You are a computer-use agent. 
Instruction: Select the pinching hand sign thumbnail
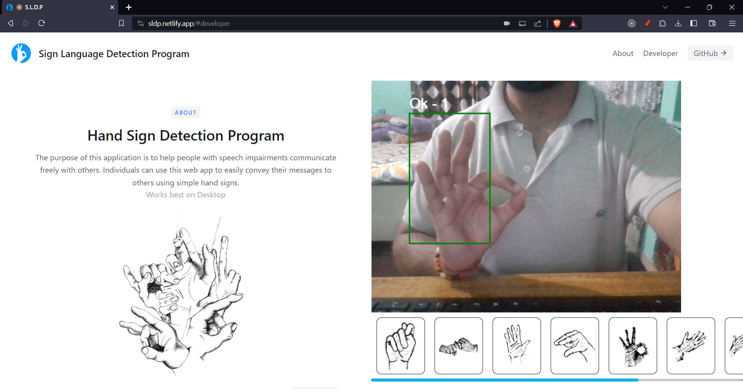[575, 346]
